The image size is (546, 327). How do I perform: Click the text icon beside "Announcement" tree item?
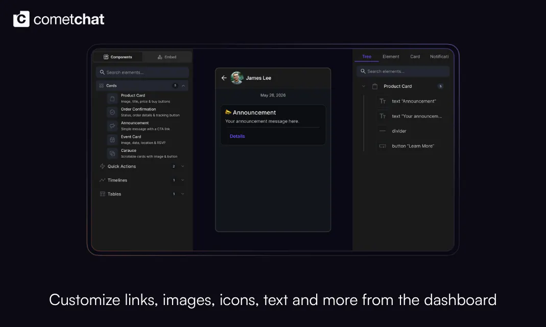click(x=383, y=101)
